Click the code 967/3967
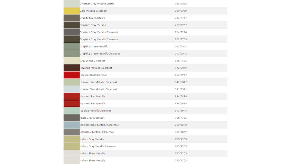 [181, 75]
